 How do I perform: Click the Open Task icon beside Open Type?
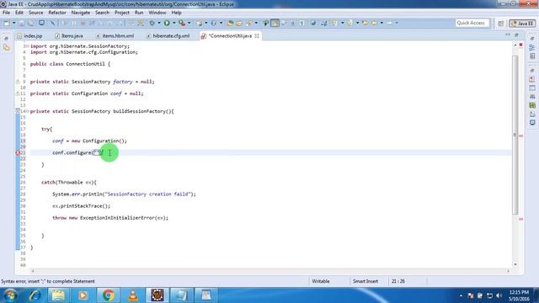click(x=239, y=23)
